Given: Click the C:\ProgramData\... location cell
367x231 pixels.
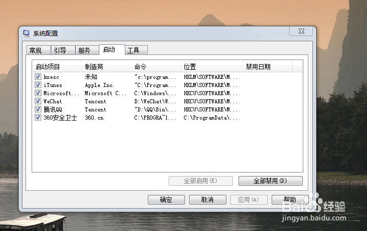Looking at the screenshot, I should coord(211,118).
